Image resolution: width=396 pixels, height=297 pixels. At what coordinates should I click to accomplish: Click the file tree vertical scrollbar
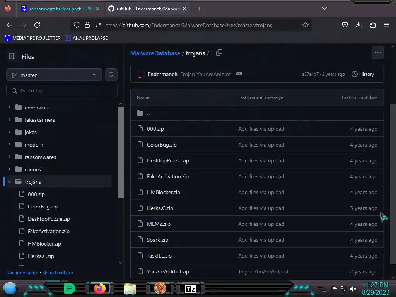121,152
